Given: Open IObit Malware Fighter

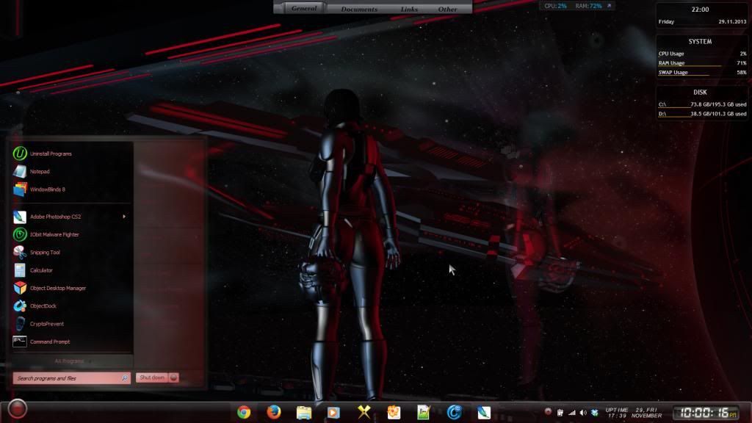Looking at the screenshot, I should click(71, 234).
